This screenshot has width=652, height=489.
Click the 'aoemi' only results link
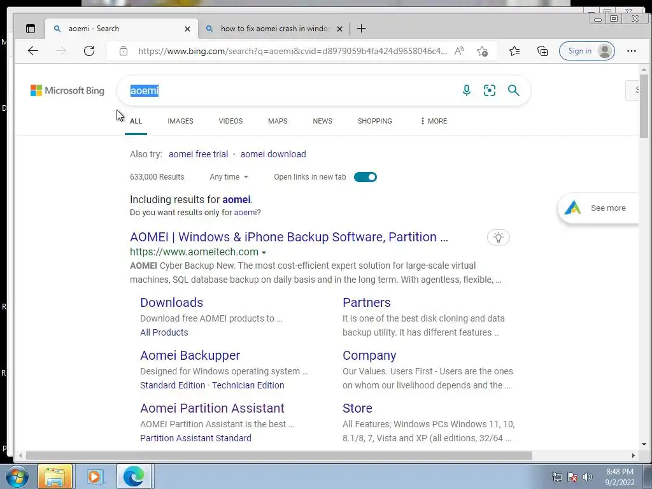pyautogui.click(x=245, y=213)
